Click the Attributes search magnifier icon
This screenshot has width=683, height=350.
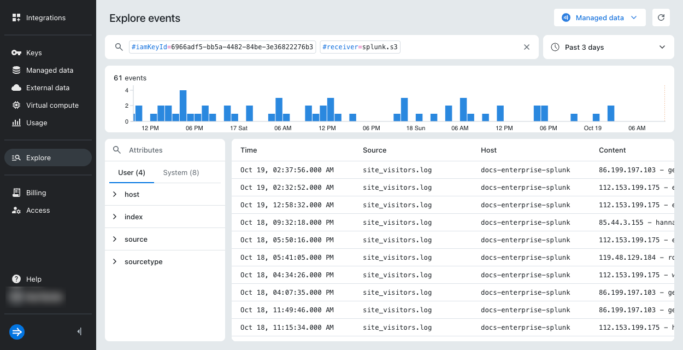pos(117,150)
